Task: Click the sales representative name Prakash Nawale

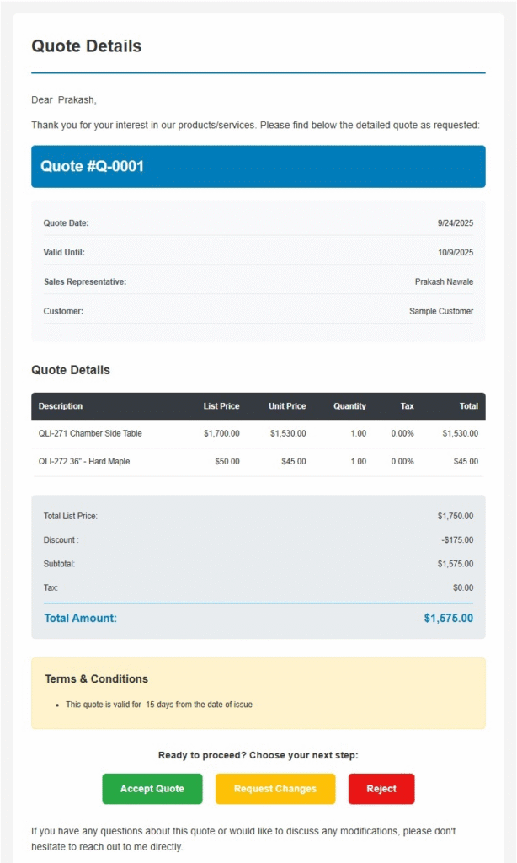Action: pyautogui.click(x=444, y=281)
